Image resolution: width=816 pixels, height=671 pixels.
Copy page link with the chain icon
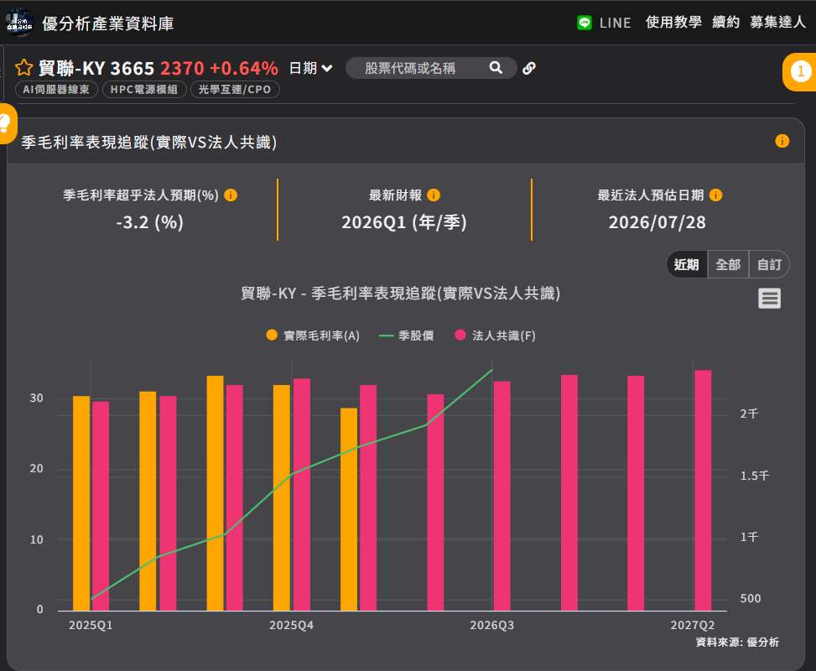529,68
